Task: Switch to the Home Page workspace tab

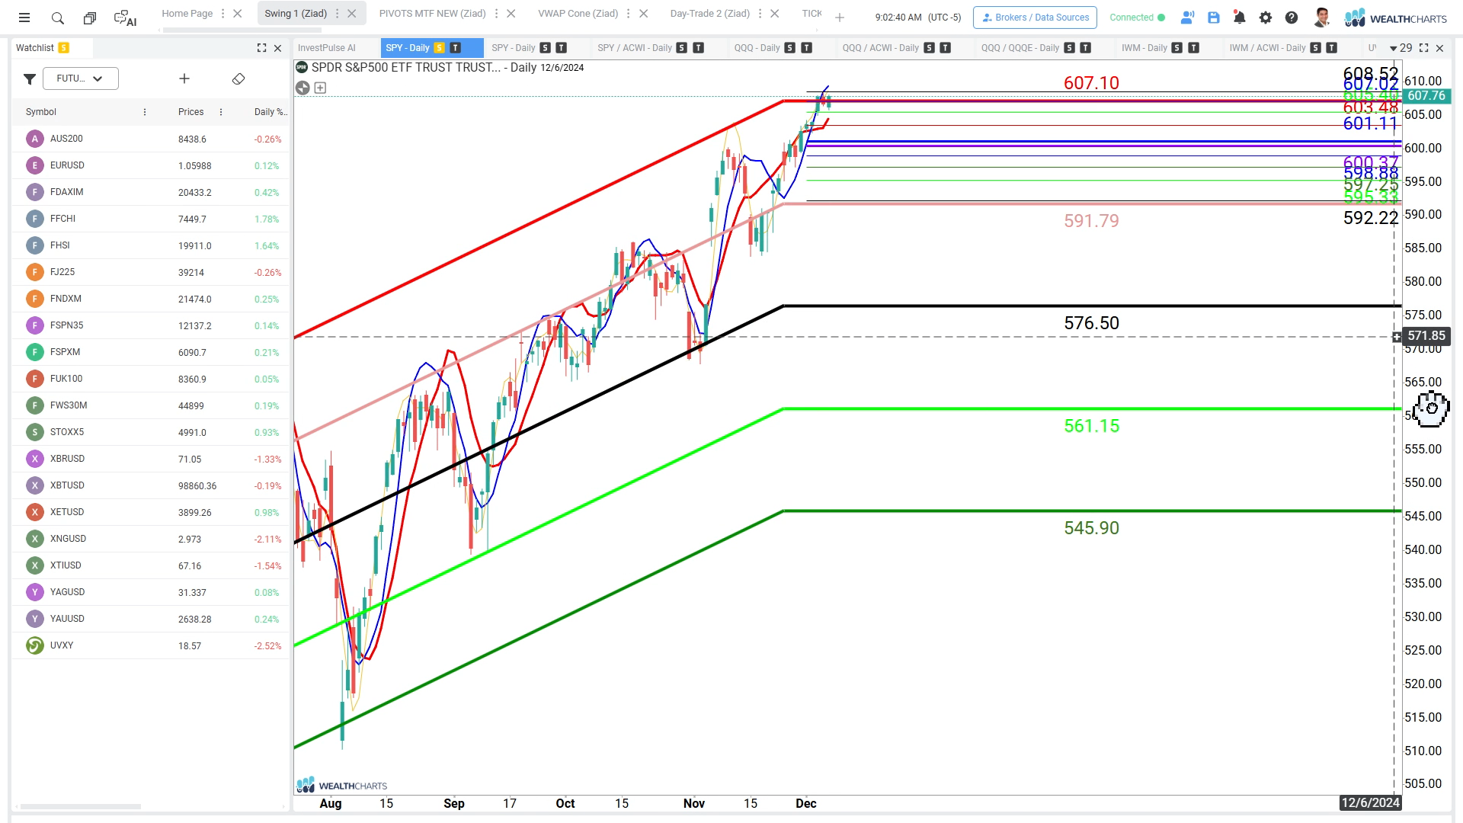Action: coord(187,14)
